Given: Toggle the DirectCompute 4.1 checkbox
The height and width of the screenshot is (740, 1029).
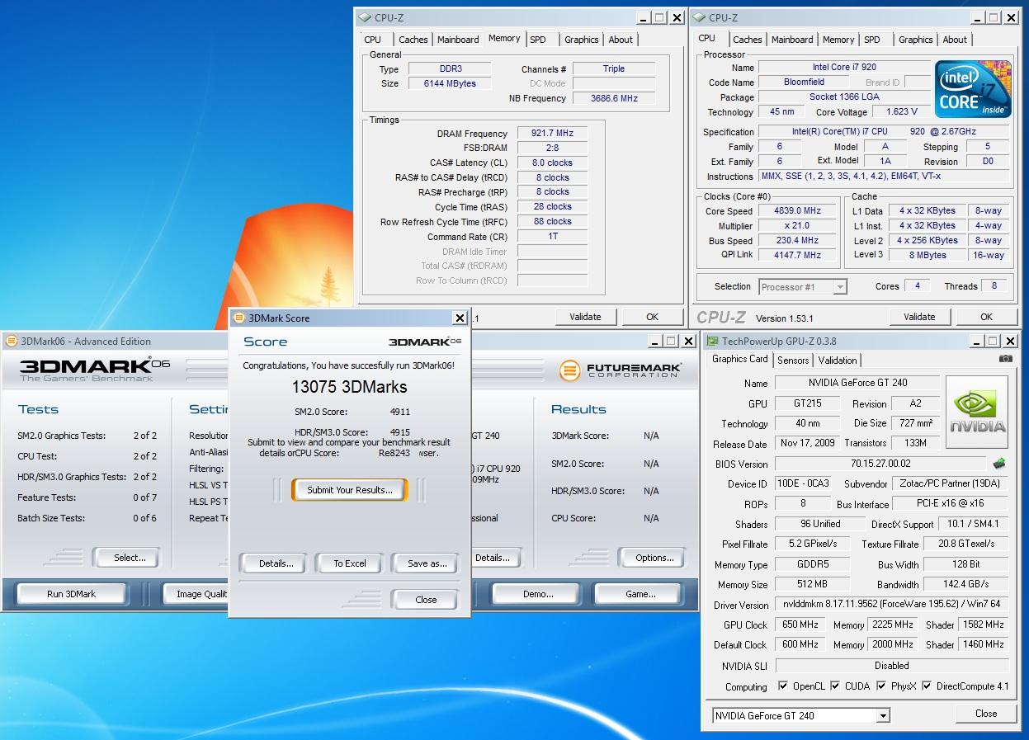Looking at the screenshot, I should 927,686.
